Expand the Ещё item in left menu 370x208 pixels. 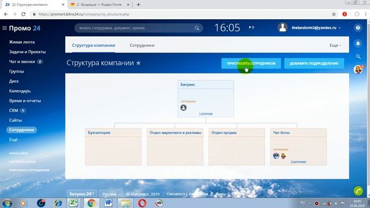click(x=14, y=140)
